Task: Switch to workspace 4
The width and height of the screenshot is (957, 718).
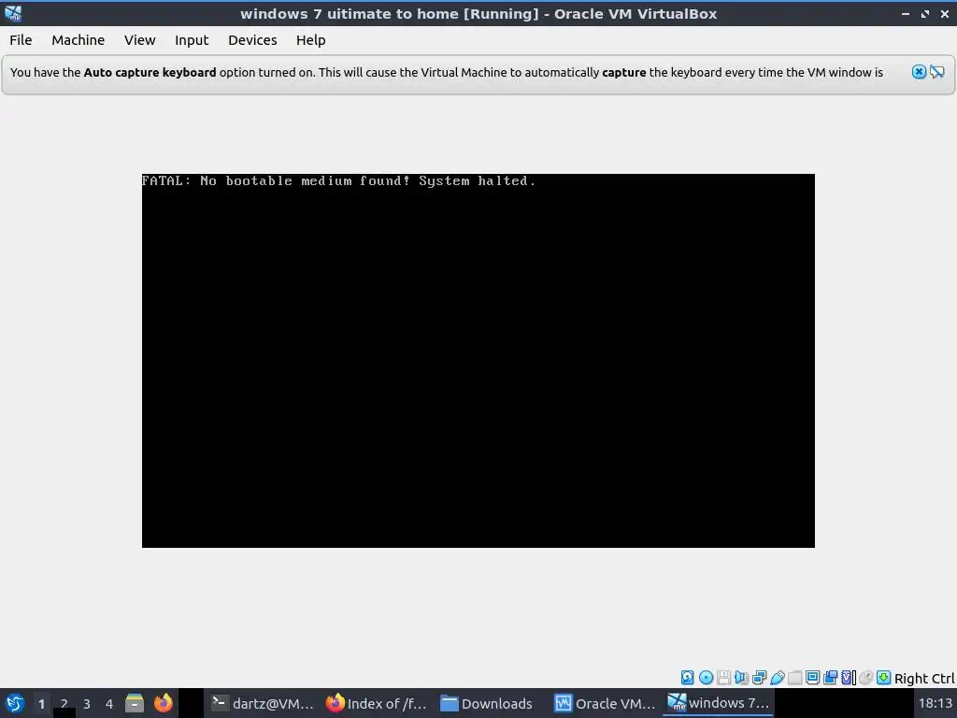Action: [109, 703]
